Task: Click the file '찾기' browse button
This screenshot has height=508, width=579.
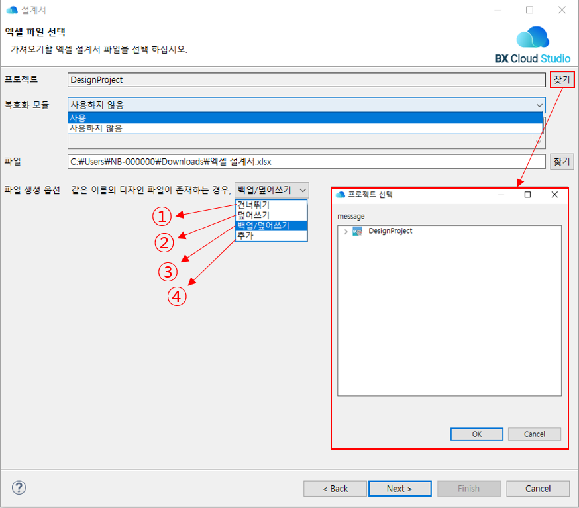Action: coord(561,161)
